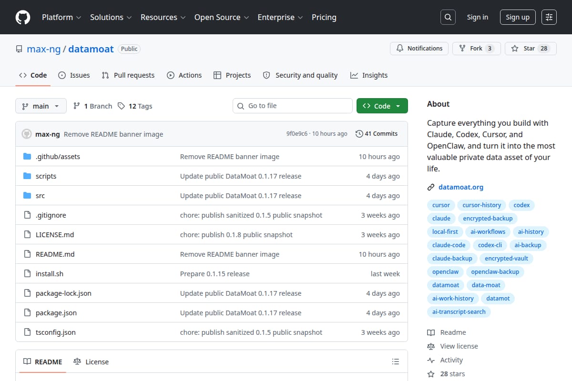Open 'chore: publish 0.1.8 public snapshot' message
The image size is (572, 381).
pyautogui.click(x=236, y=234)
